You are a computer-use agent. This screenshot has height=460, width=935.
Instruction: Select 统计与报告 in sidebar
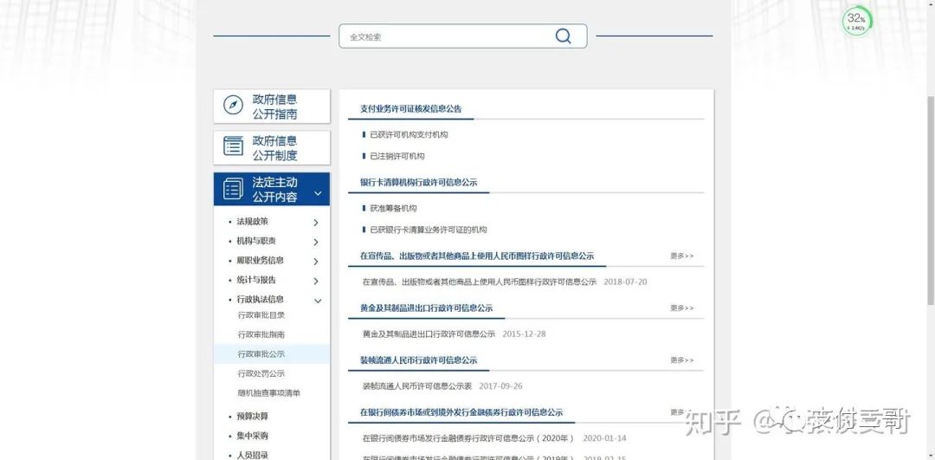tap(255, 280)
